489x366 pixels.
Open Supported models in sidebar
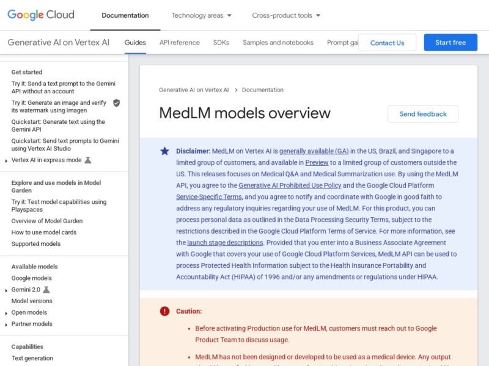click(x=36, y=244)
